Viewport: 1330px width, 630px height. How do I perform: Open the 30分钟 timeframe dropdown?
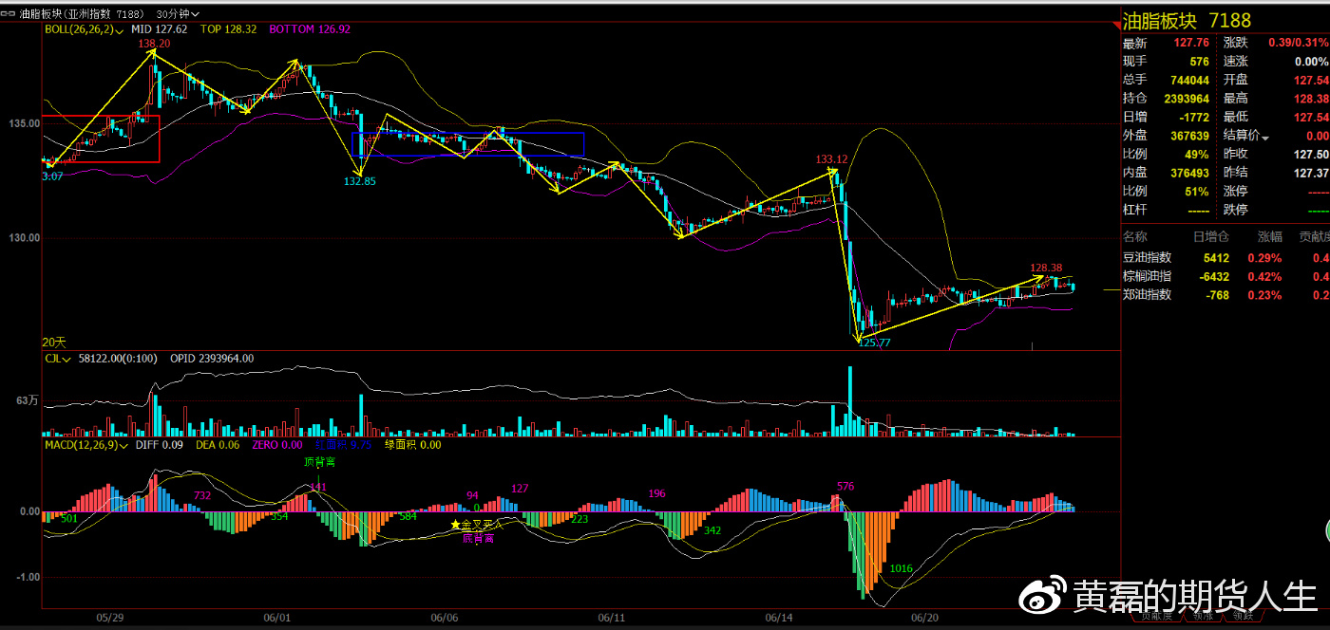pos(178,15)
